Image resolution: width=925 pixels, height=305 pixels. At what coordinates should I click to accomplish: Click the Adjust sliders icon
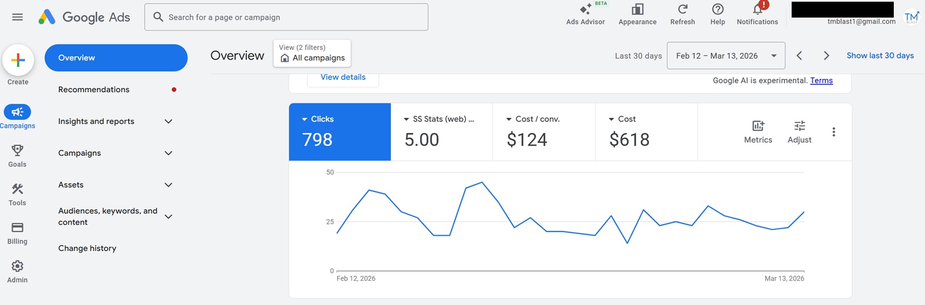(x=799, y=126)
